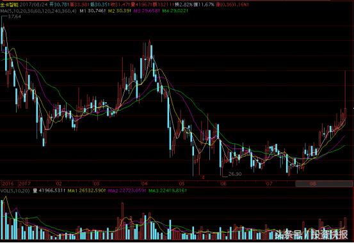Click the yellow MA1 26532.590 volume legend
Viewport: 354px width, 243px height.
click(86, 191)
